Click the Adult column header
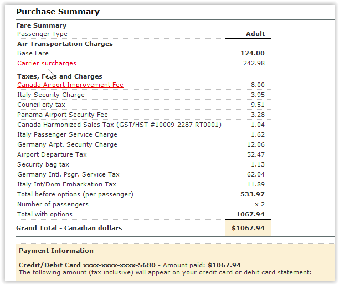 (x=255, y=34)
